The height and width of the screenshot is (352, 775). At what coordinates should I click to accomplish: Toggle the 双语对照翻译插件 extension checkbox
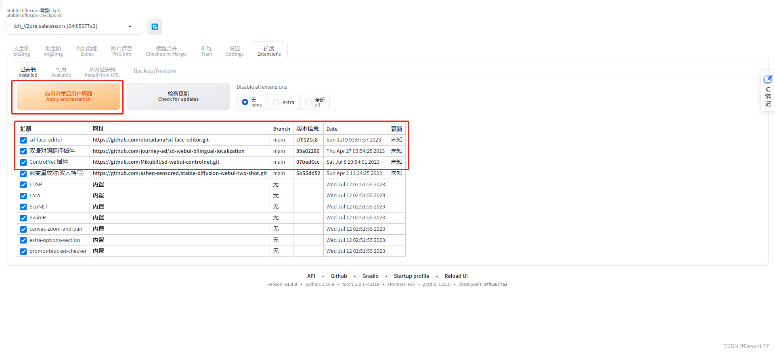(x=23, y=151)
